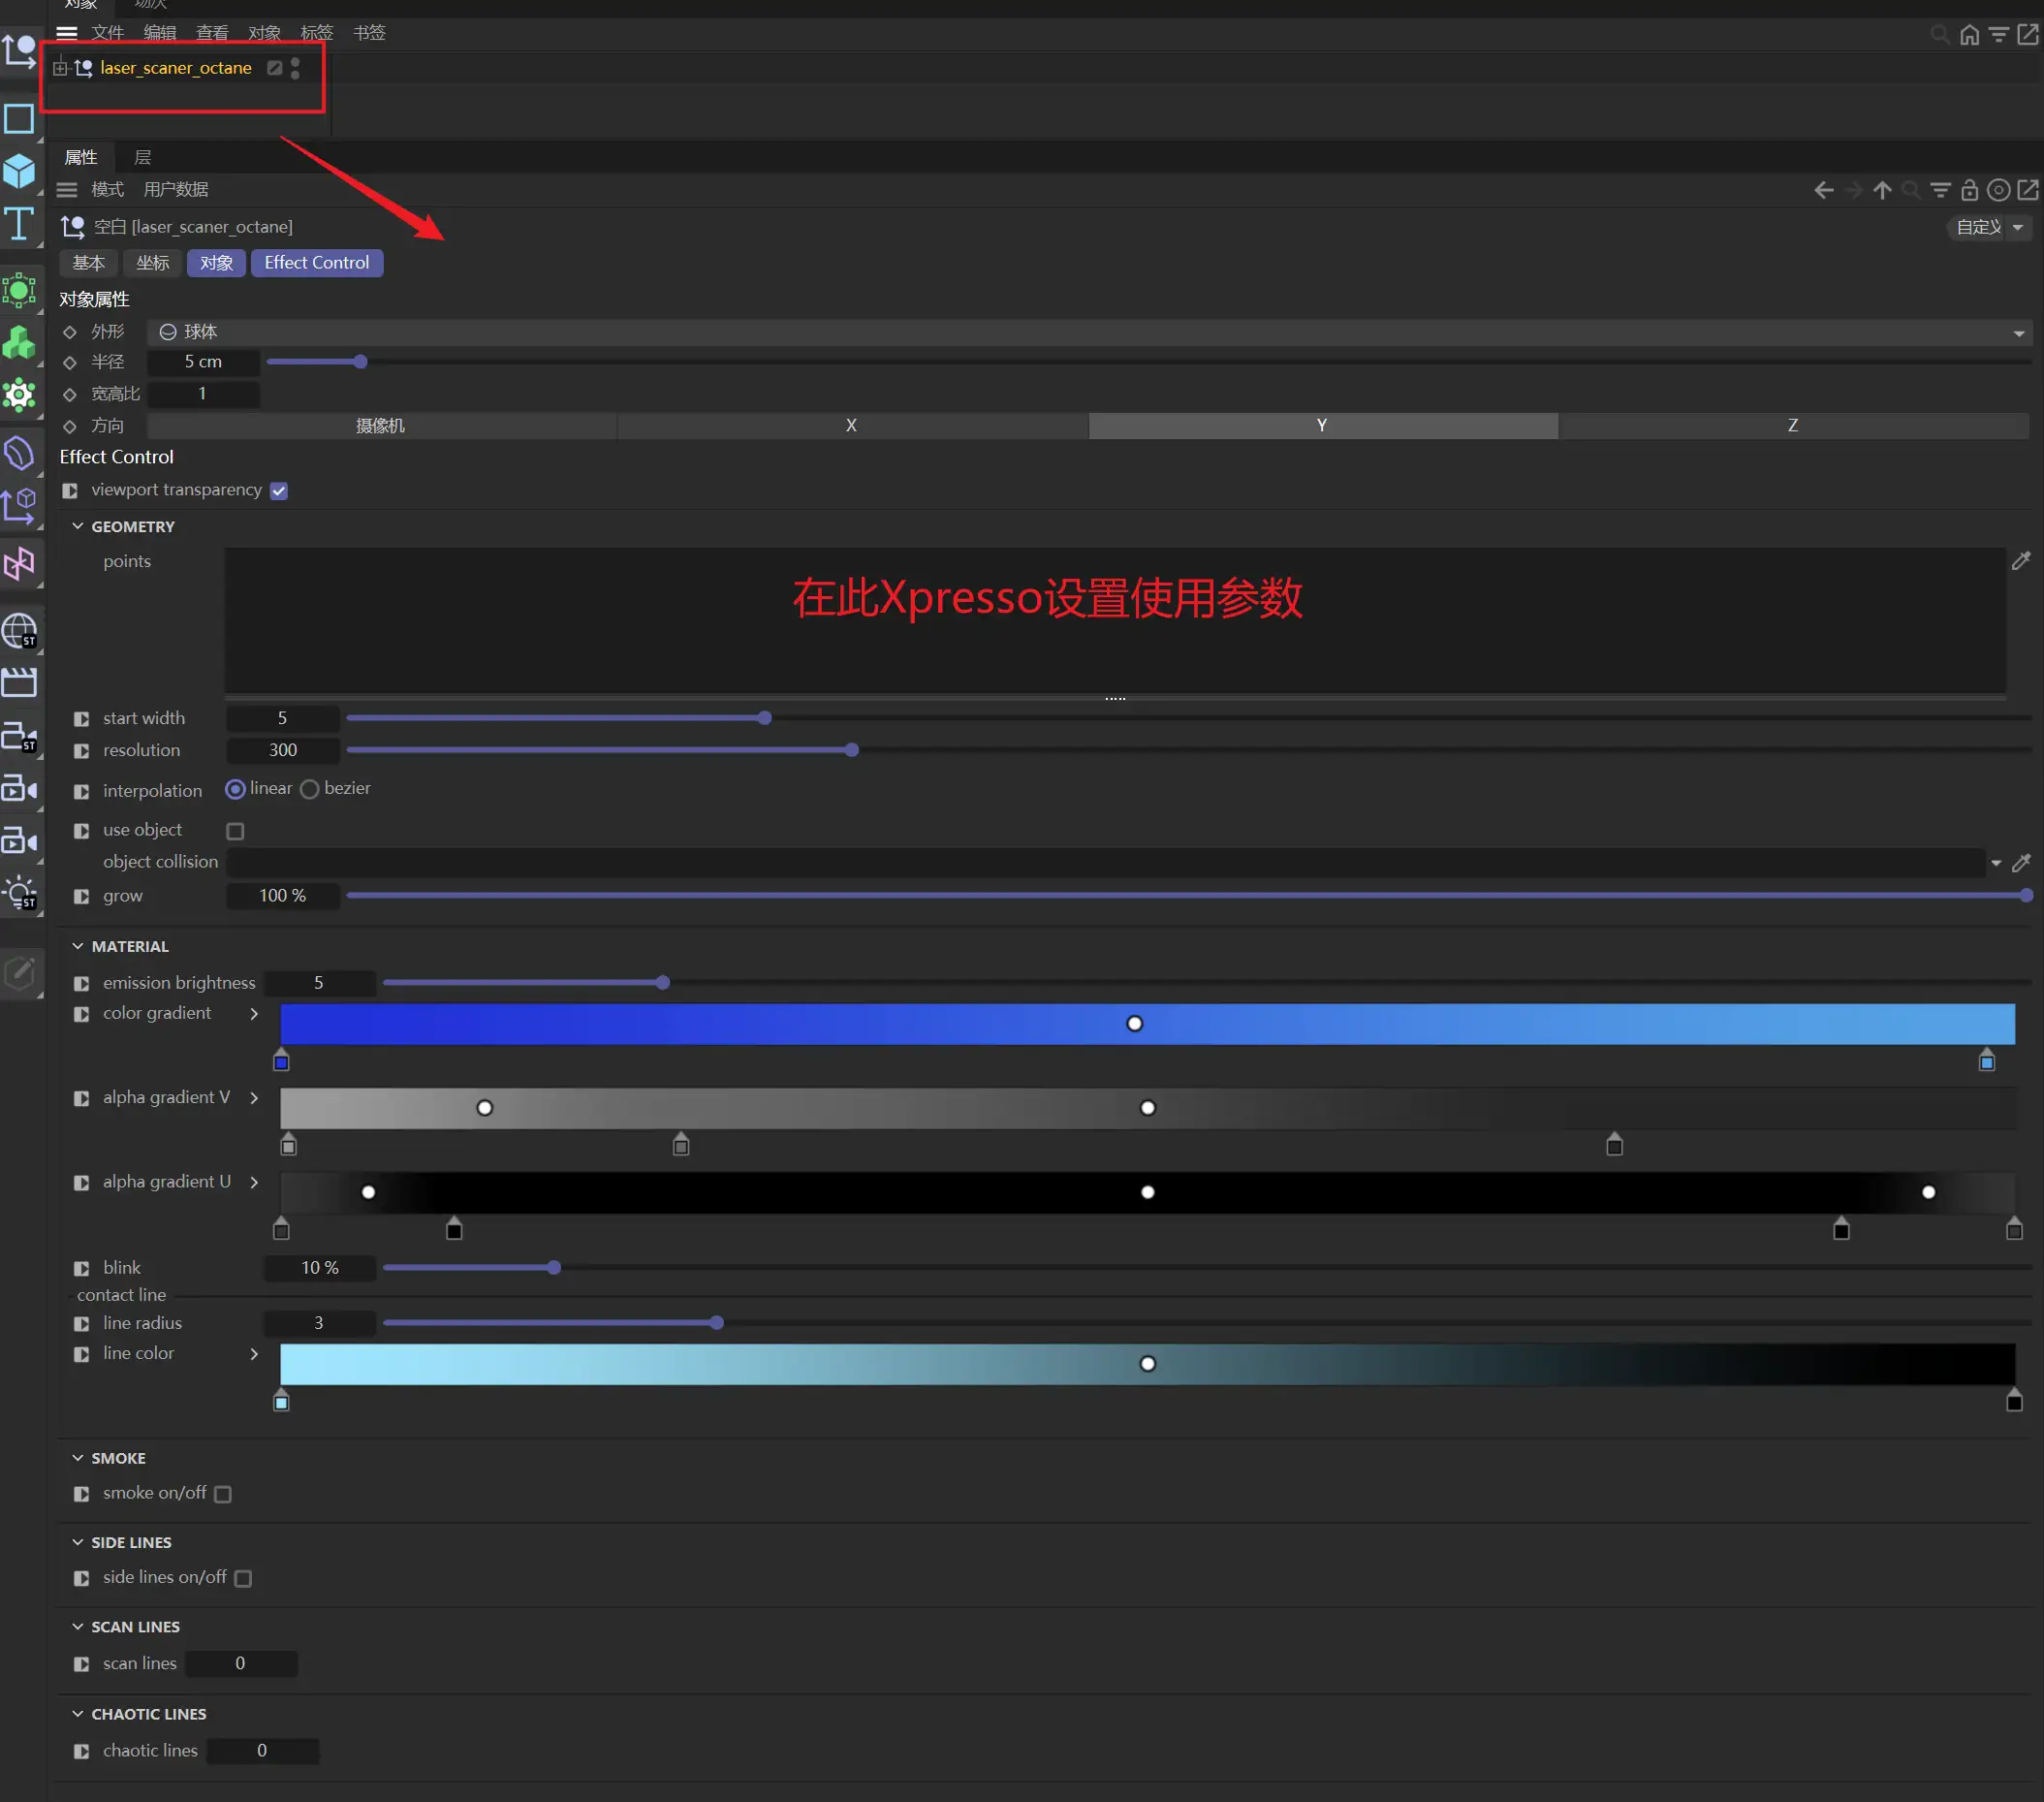Select bezier interpolation option
The image size is (2044, 1802).
(310, 789)
